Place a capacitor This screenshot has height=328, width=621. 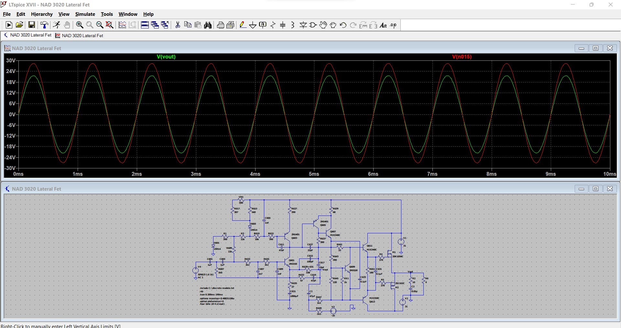point(283,25)
